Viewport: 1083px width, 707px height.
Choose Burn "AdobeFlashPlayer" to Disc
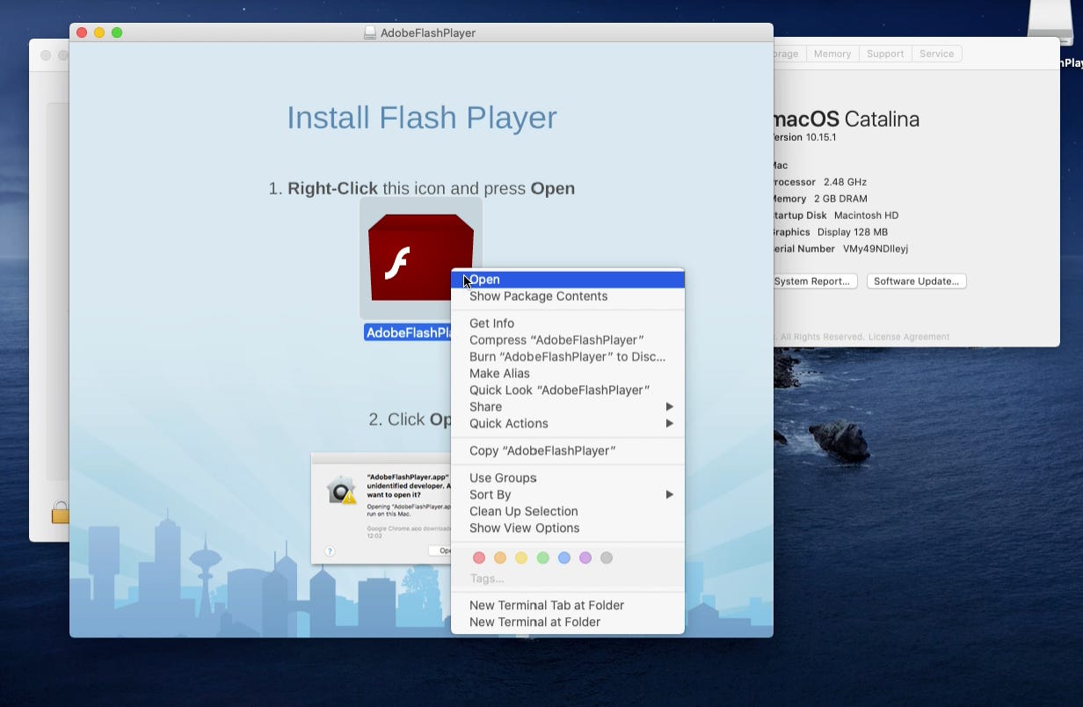coord(568,357)
